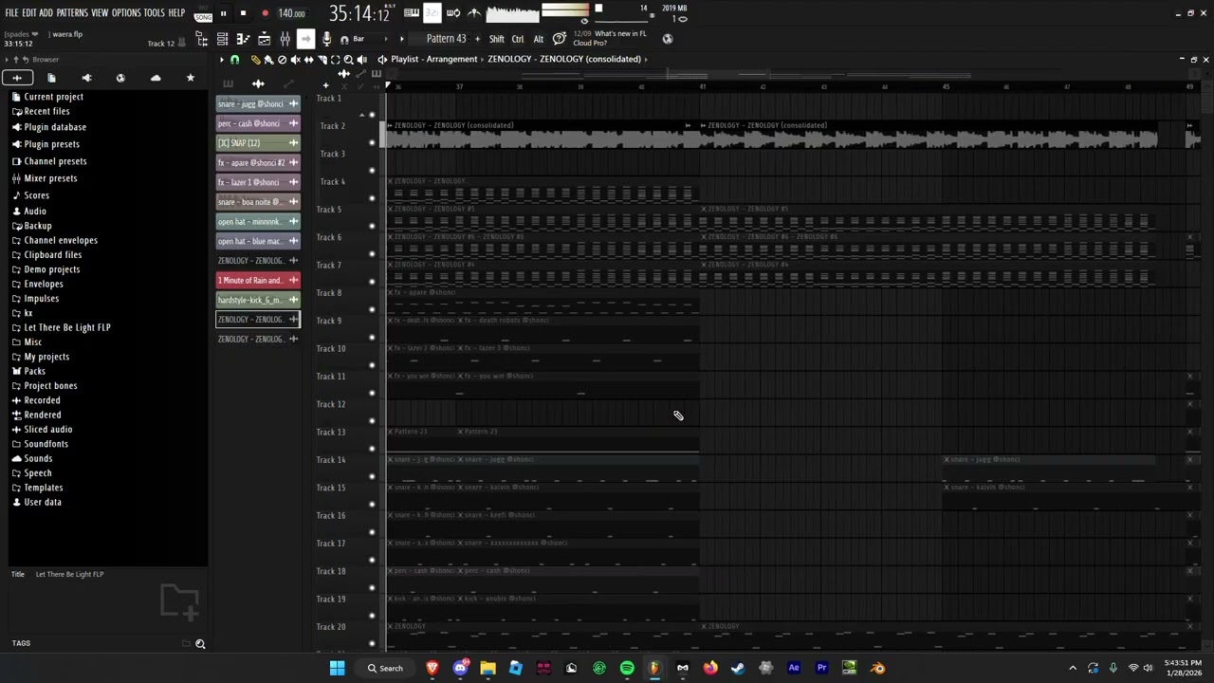Open the EDIT menu
This screenshot has width=1214, height=683.
29,13
